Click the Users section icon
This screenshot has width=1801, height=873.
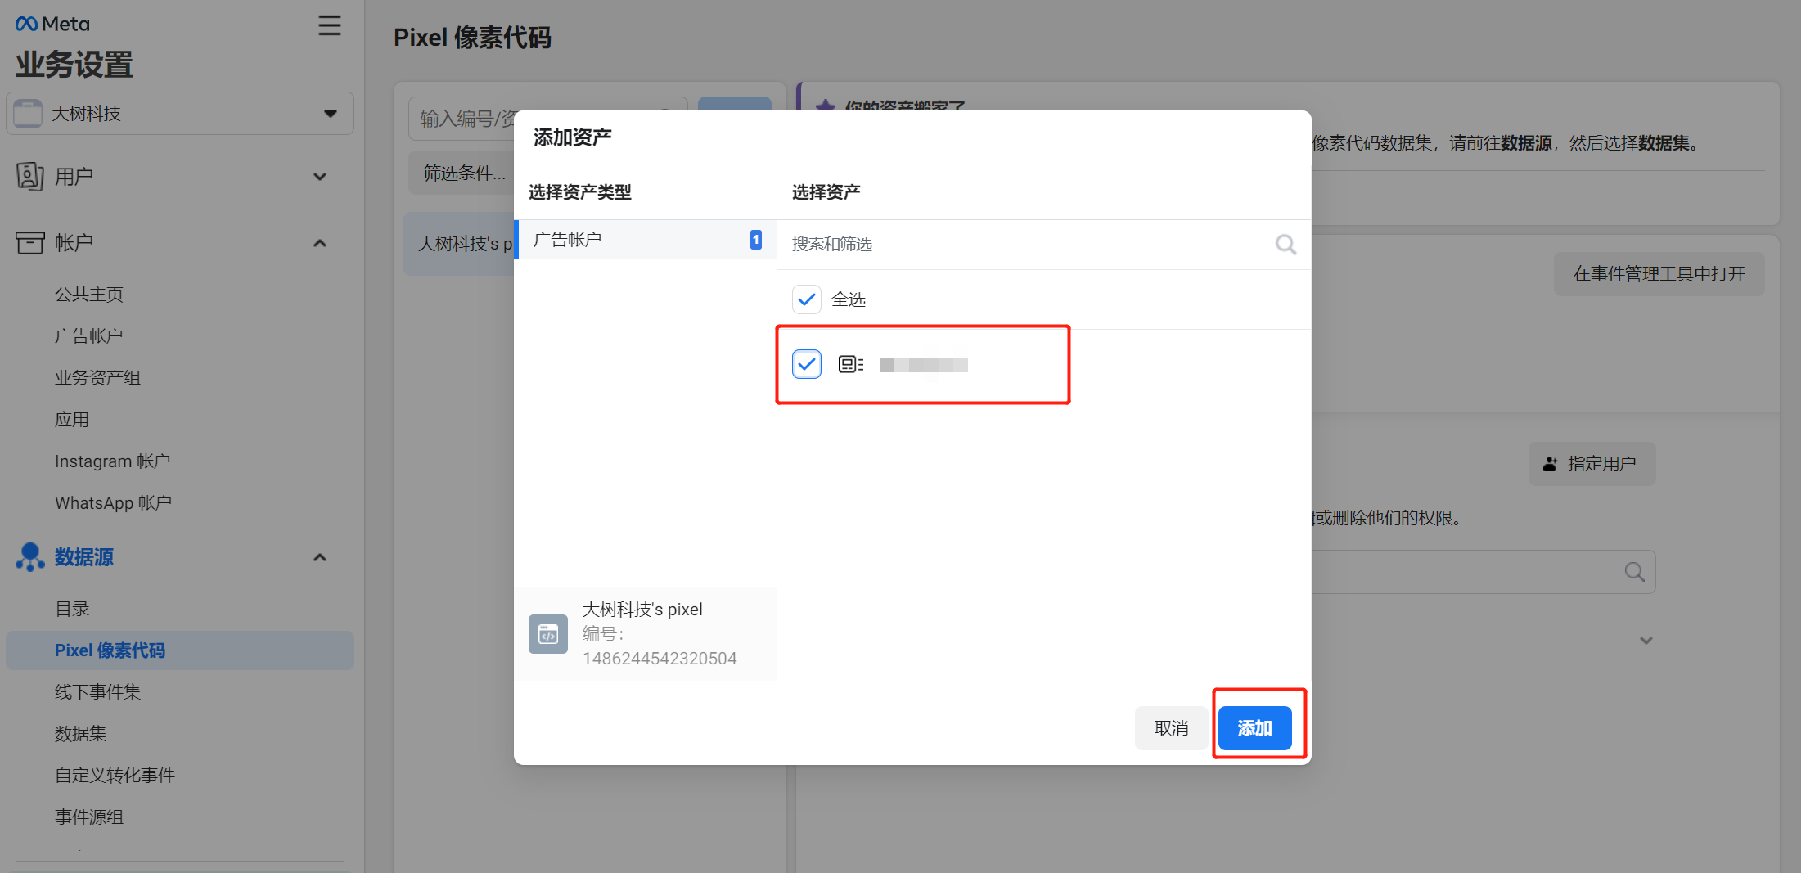(x=29, y=177)
